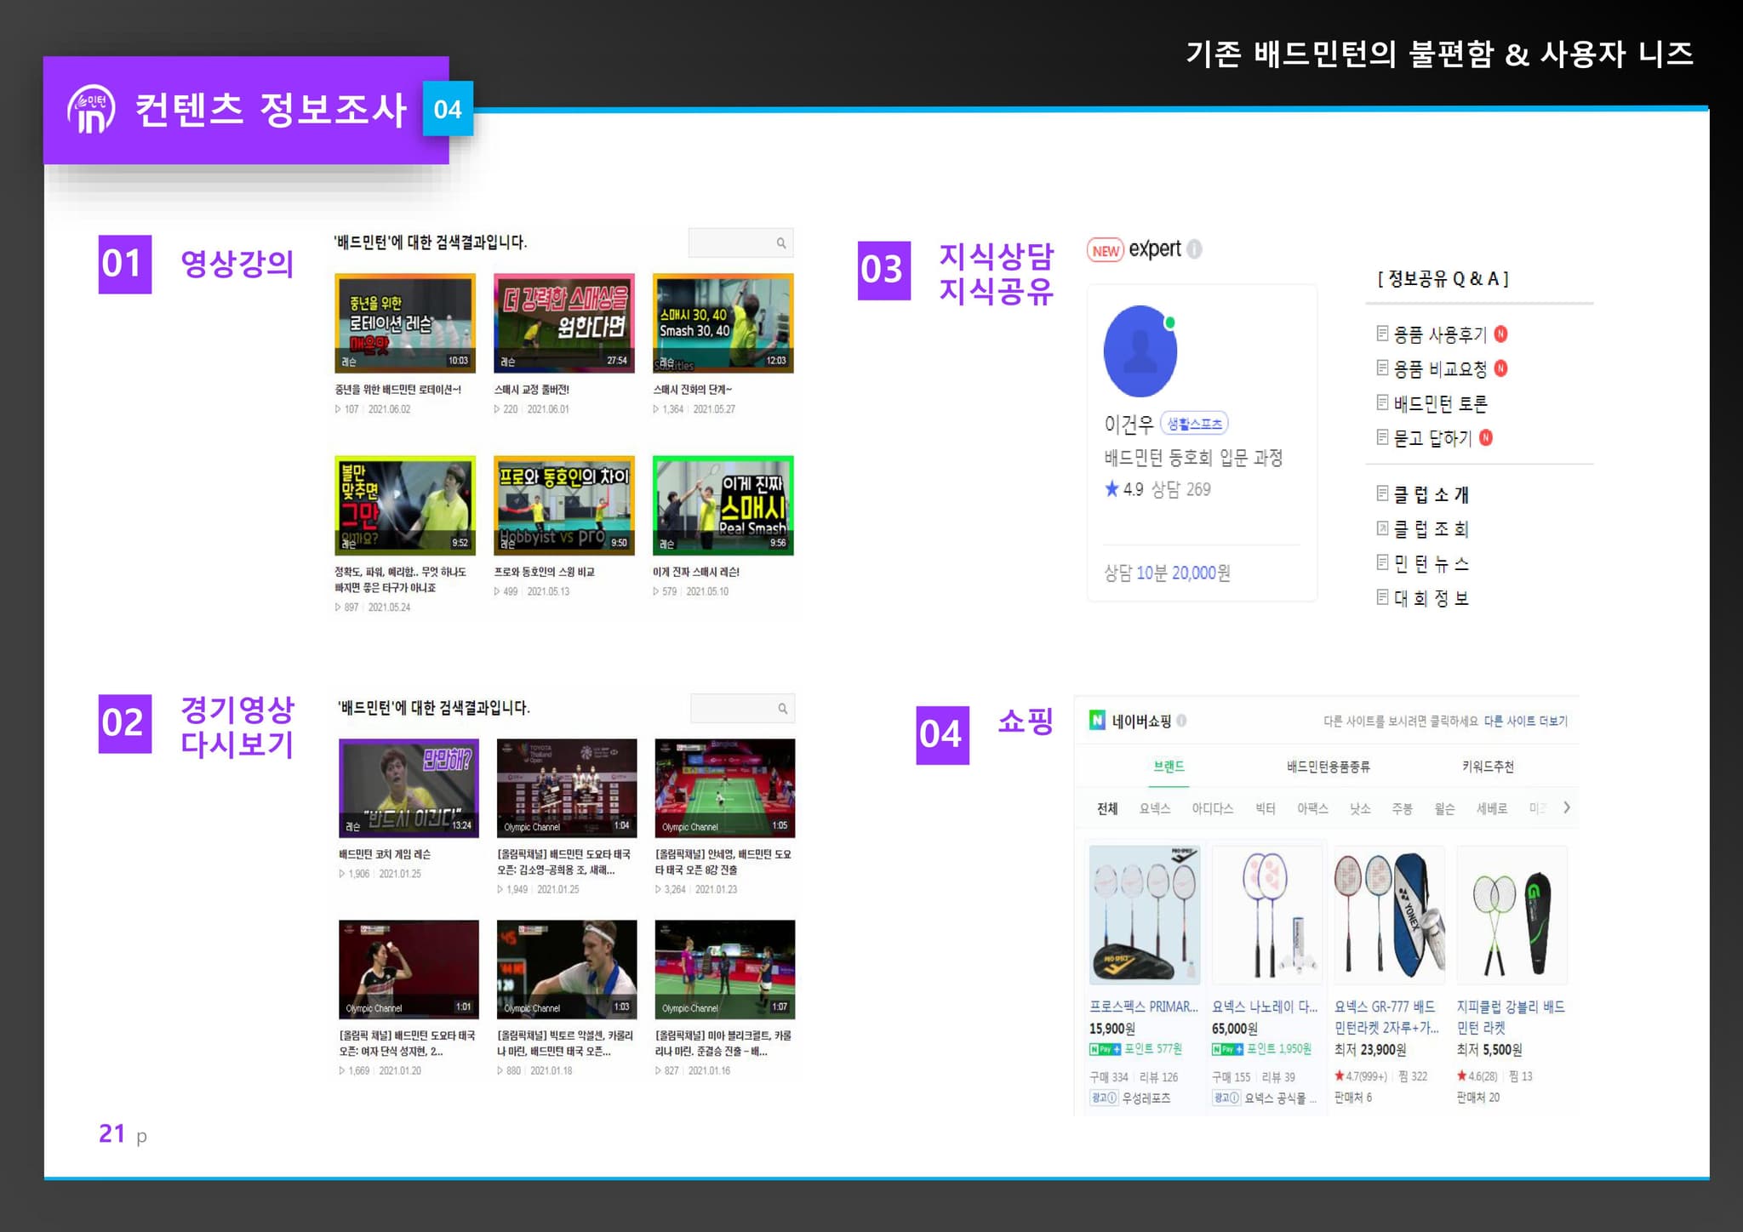Screen dimensions: 1743x1232
Task: Click the new badge next to 묻고 답하기
Action: pyautogui.click(x=1486, y=437)
